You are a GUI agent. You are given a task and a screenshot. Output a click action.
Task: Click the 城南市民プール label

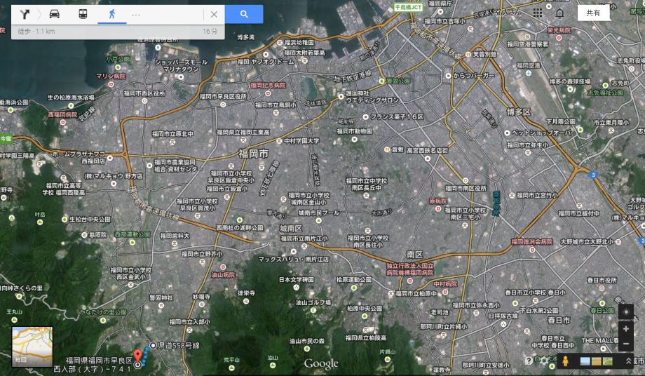[319, 213]
